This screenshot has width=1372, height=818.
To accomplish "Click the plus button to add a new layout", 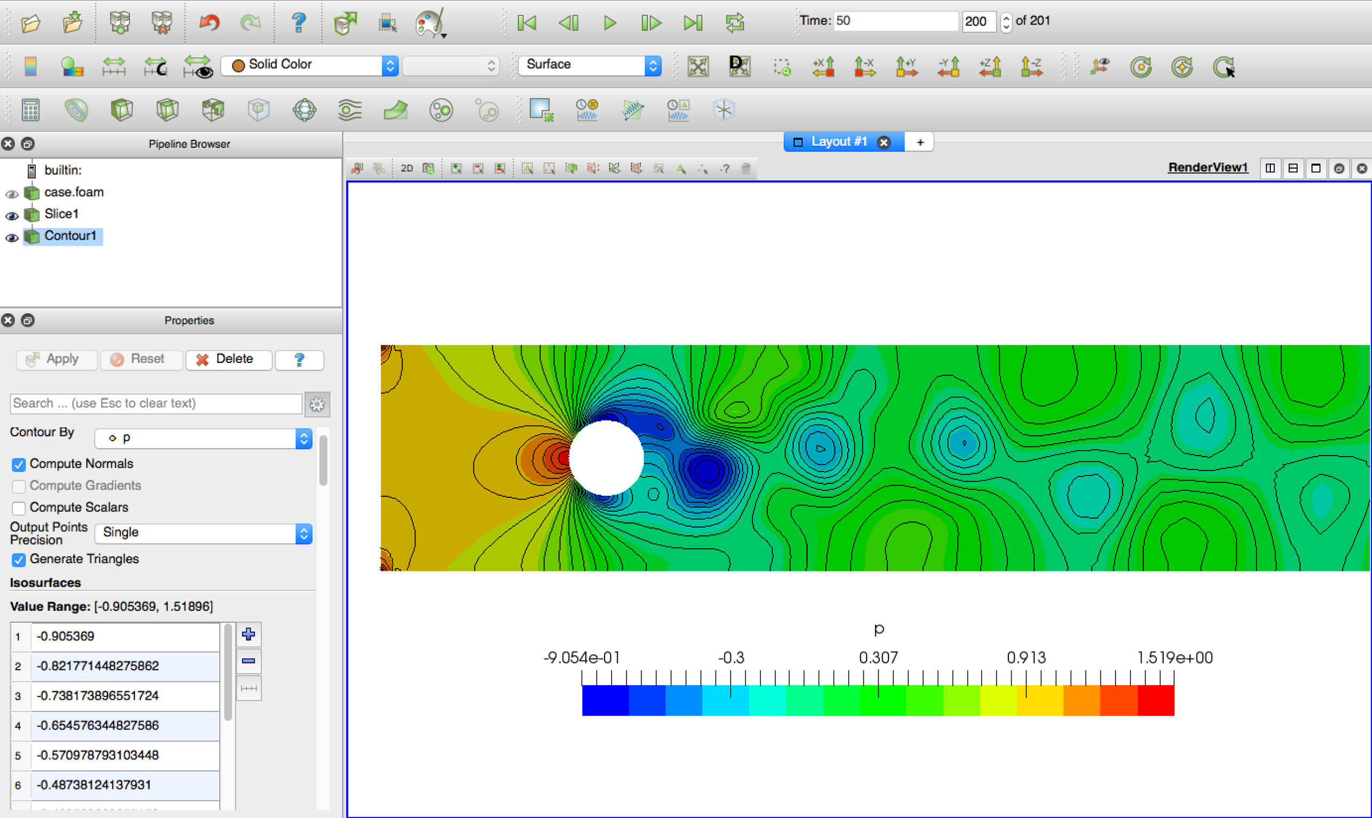I will coord(919,142).
